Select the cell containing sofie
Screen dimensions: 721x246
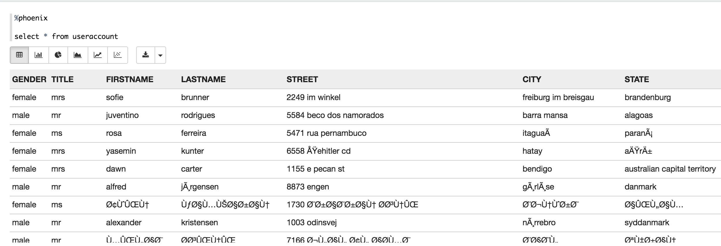114,97
